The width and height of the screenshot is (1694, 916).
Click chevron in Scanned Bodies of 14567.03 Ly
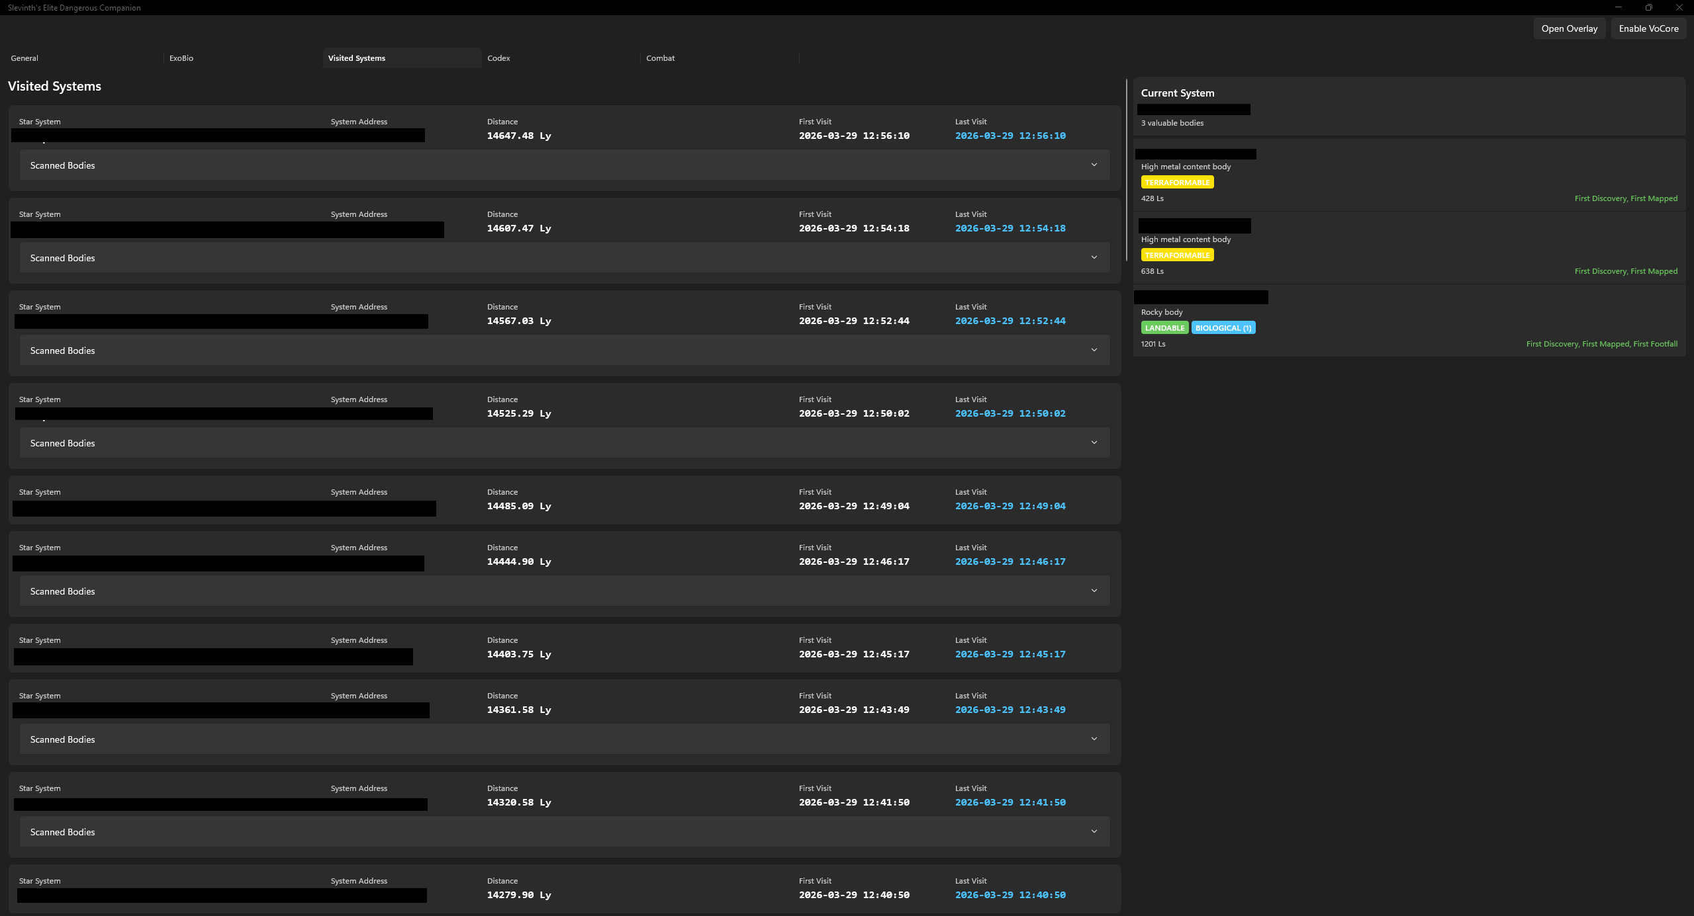[1094, 350]
